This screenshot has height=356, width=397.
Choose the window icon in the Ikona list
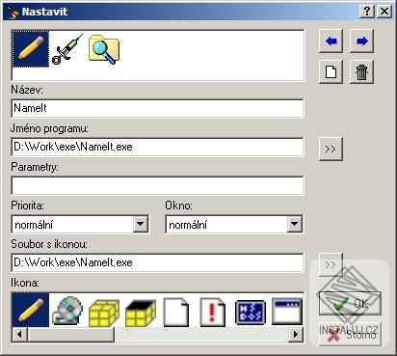(287, 312)
